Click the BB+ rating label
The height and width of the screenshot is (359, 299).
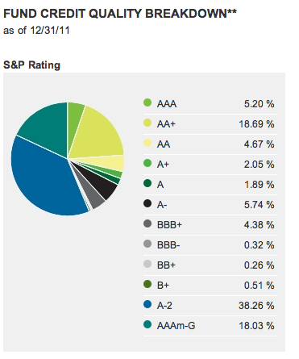[x=166, y=265]
